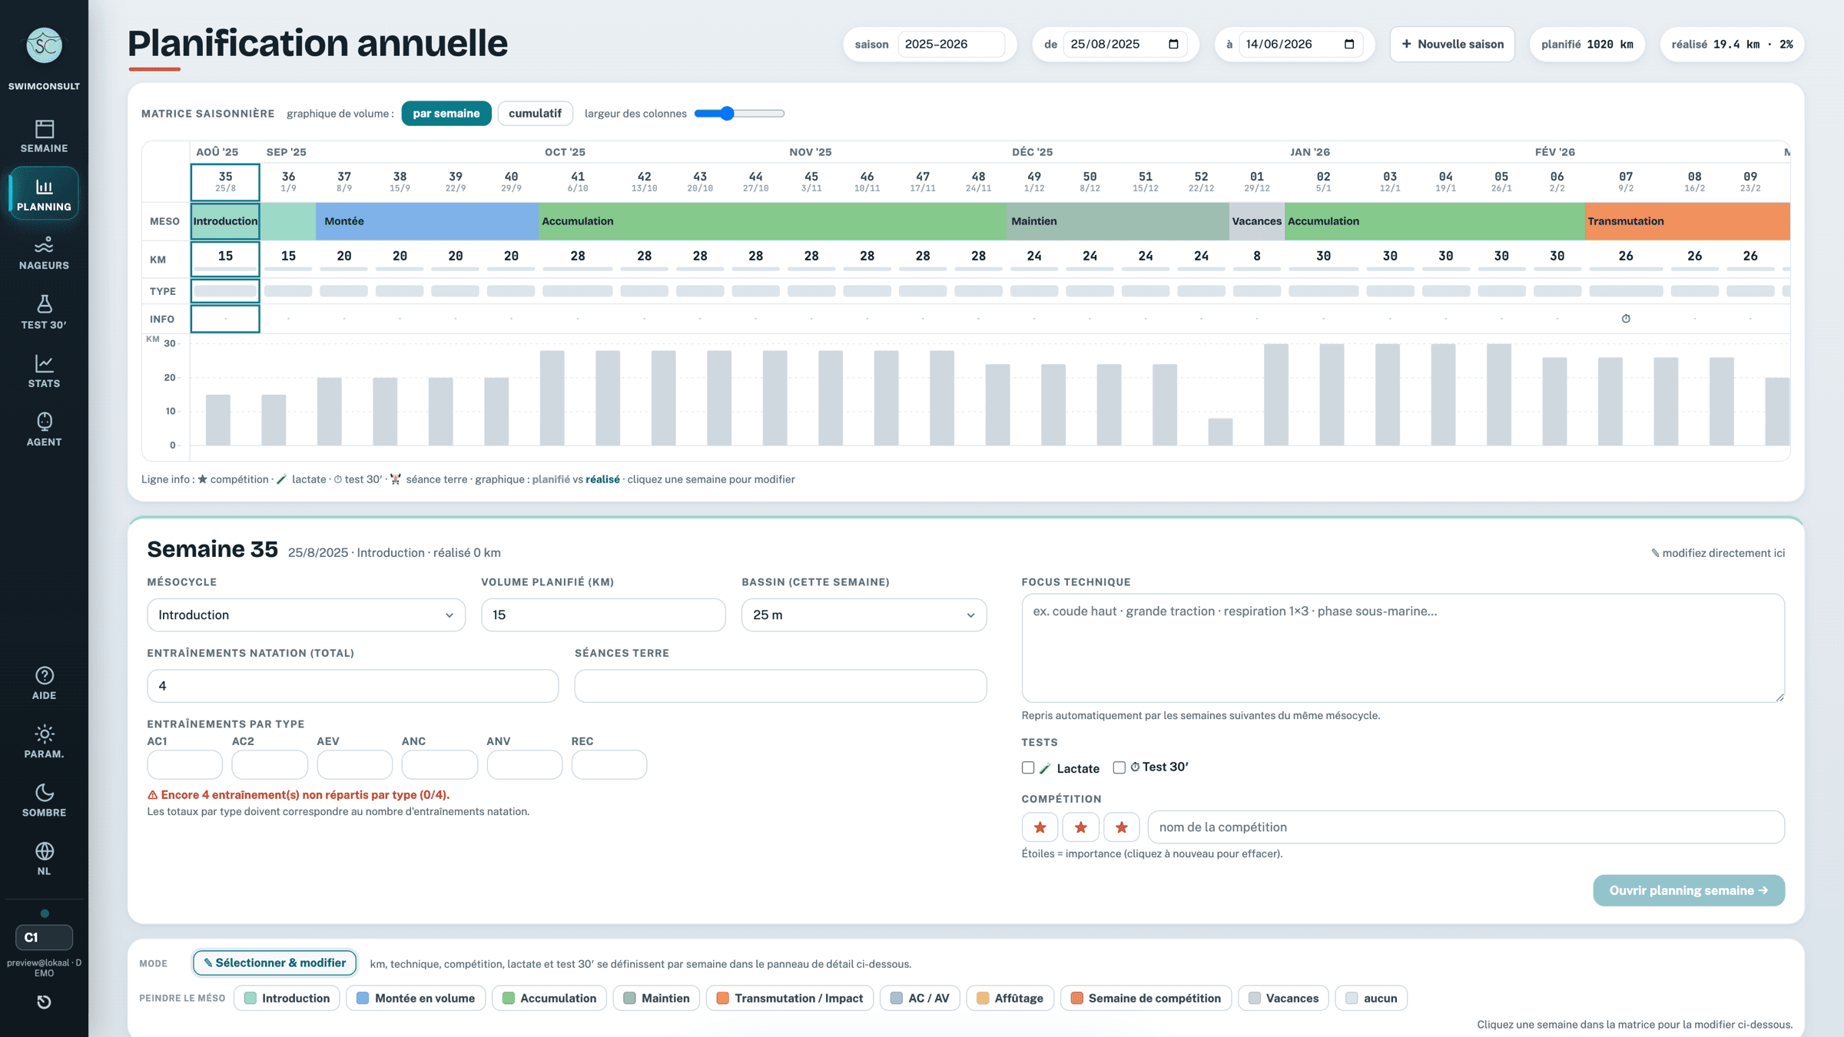Pick the Affûtage paint swatch
This screenshot has height=1037, width=1844.
pos(1010,998)
